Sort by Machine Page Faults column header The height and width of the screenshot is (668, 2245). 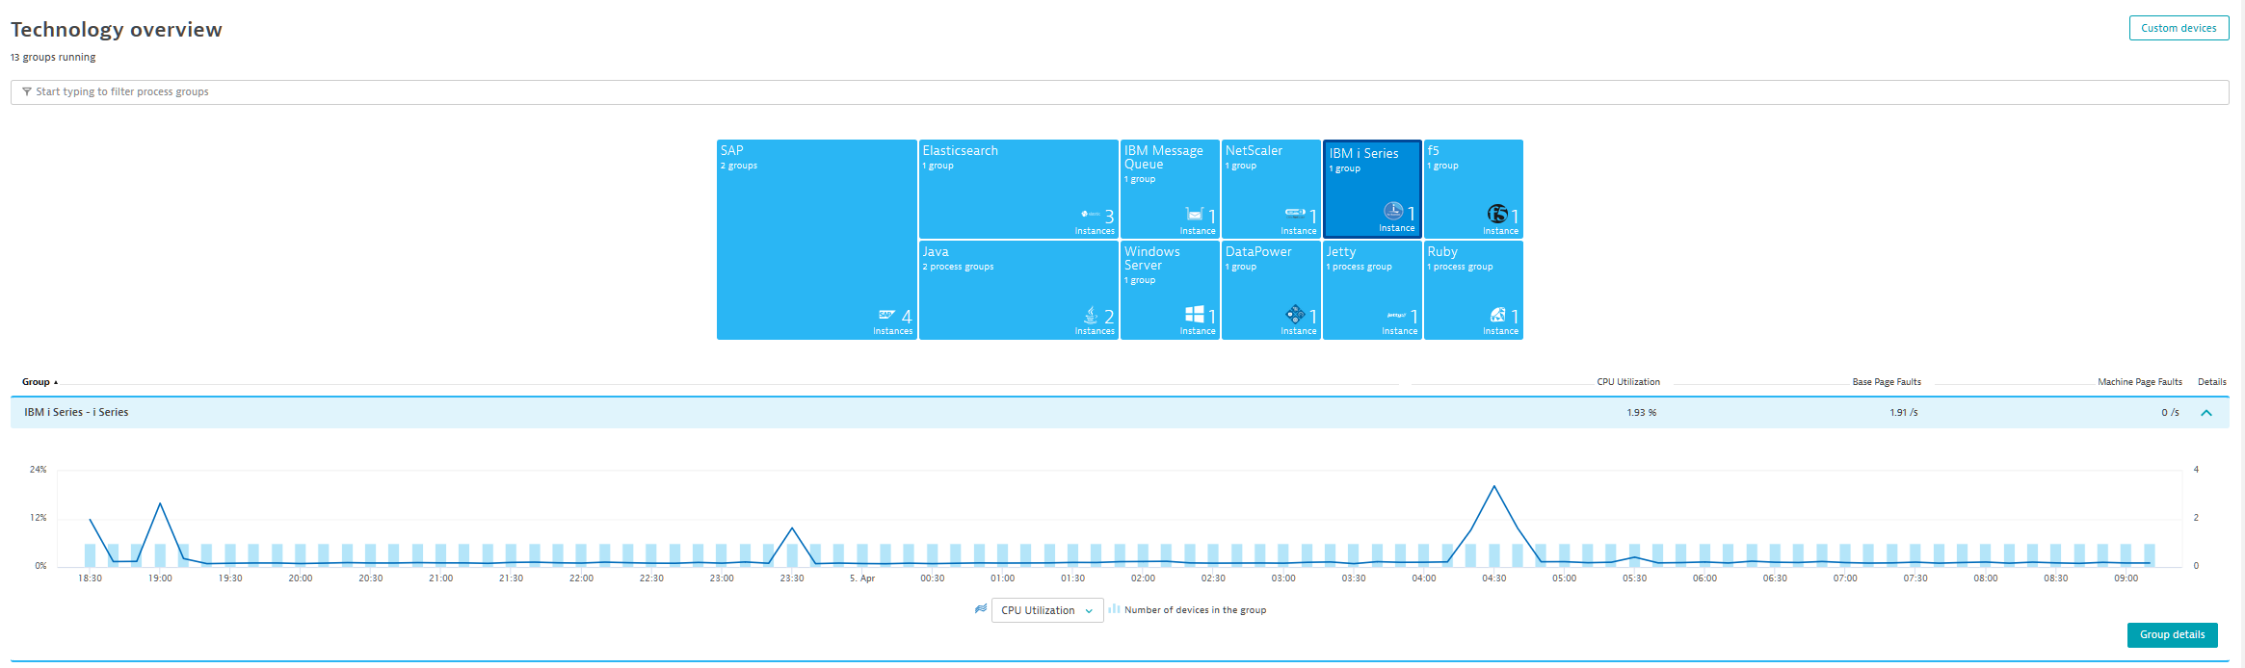(x=2140, y=382)
